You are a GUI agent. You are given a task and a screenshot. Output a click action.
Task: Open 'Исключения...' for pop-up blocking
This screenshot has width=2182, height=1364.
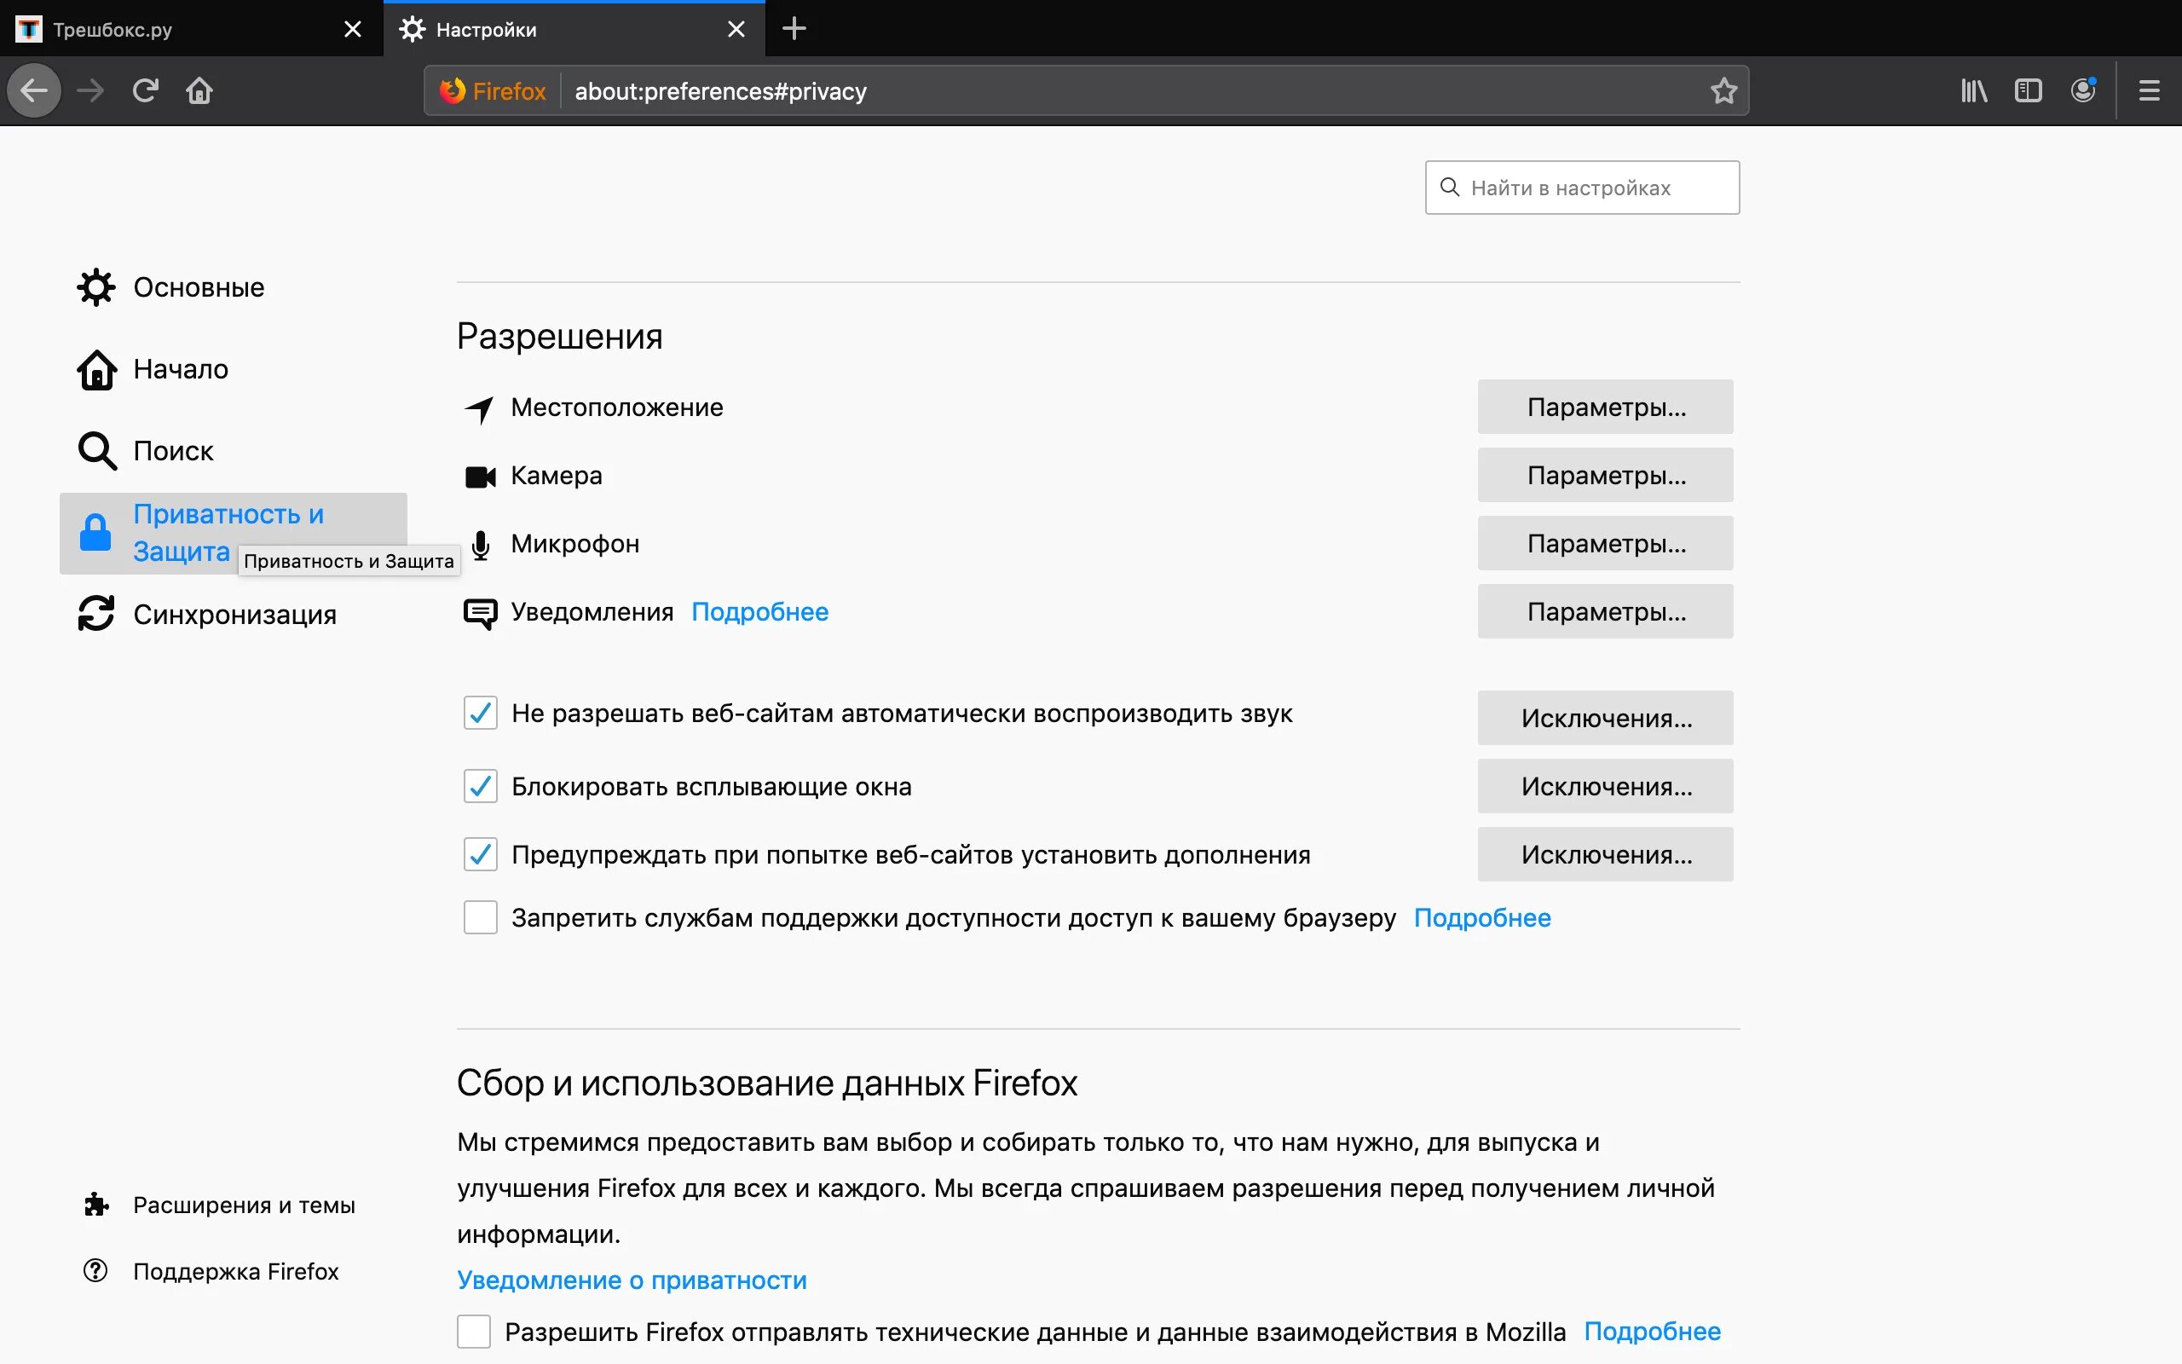(x=1605, y=786)
